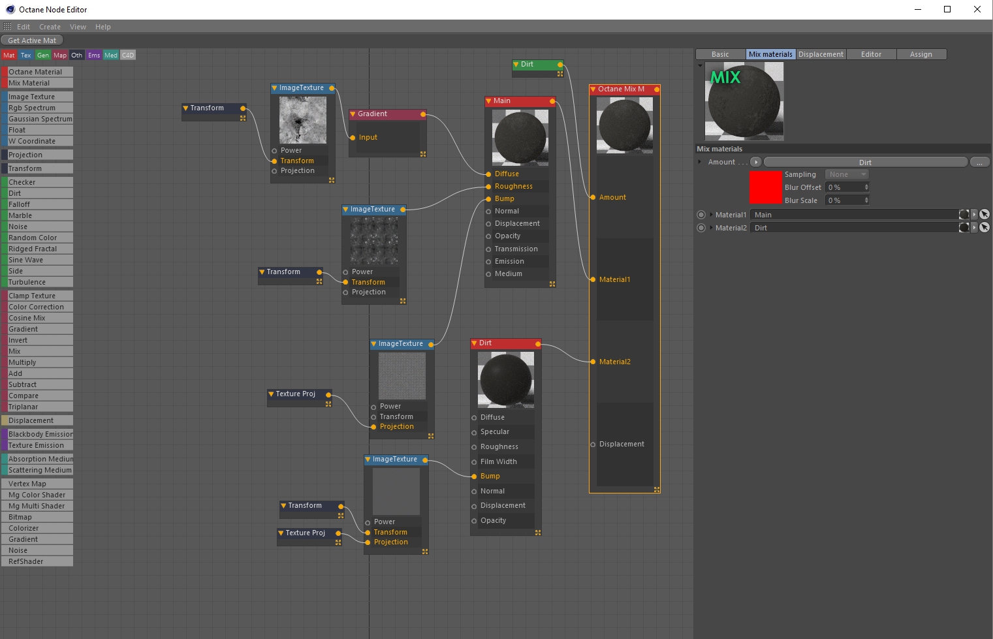Click output port of Octane Mix M node
993x639 pixels.
(657, 89)
